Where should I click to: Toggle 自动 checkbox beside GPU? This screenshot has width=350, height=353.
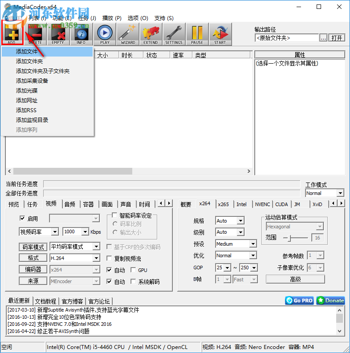point(109,270)
